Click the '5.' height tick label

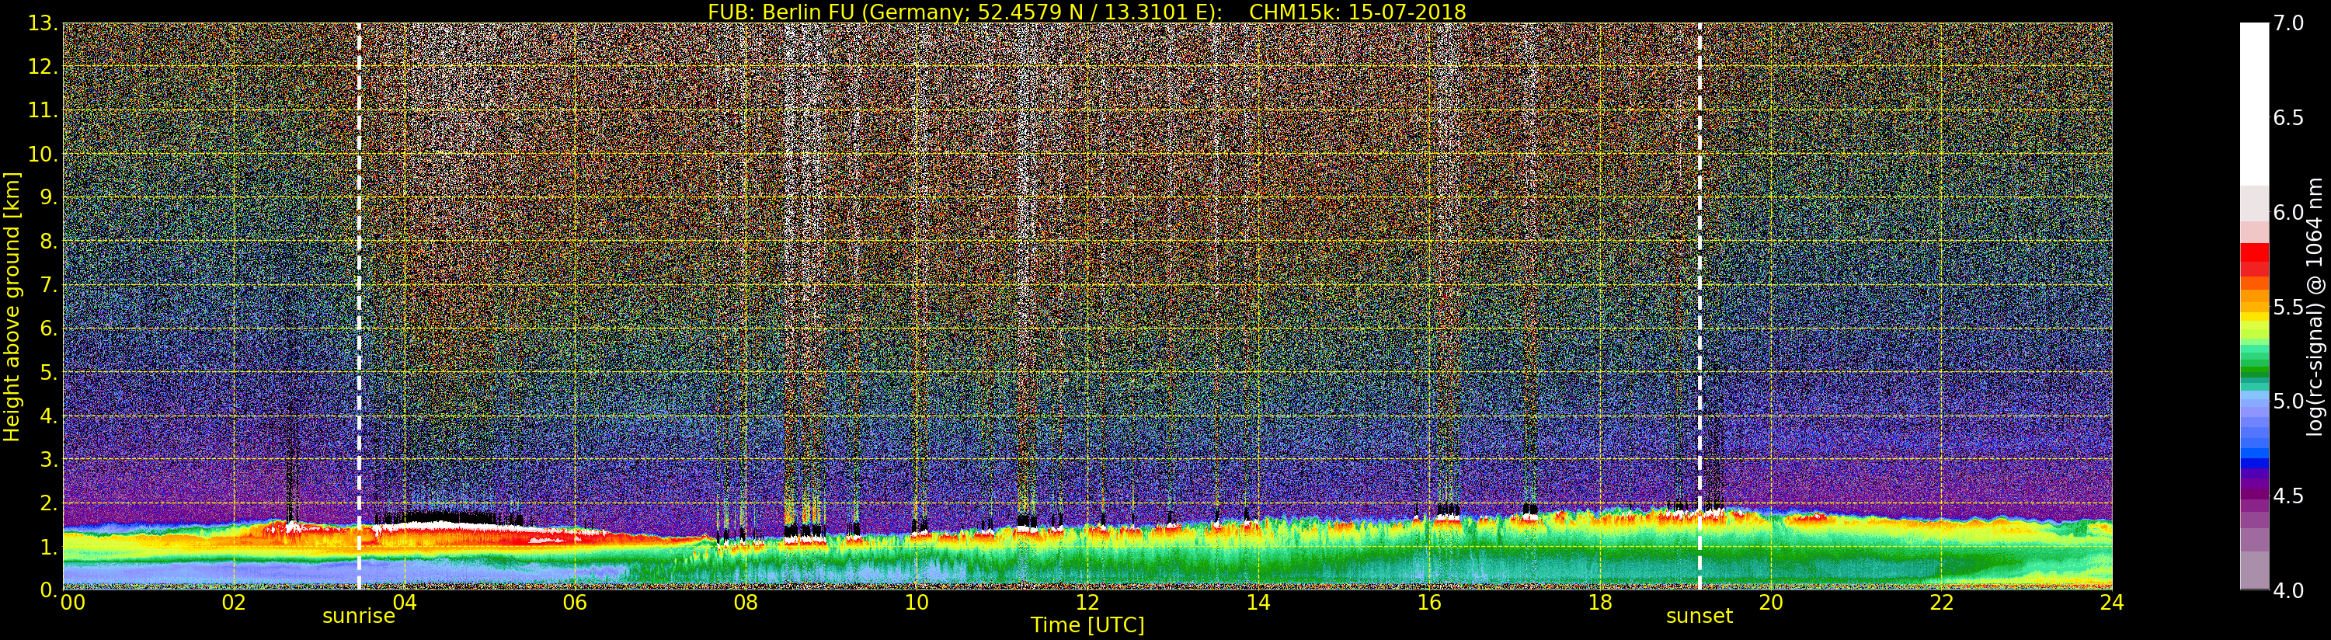point(49,372)
